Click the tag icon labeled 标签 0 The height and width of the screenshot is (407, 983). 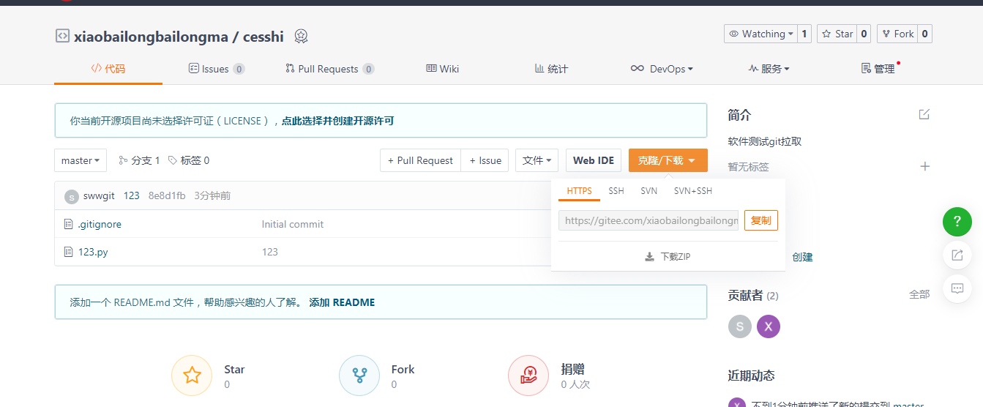(172, 160)
